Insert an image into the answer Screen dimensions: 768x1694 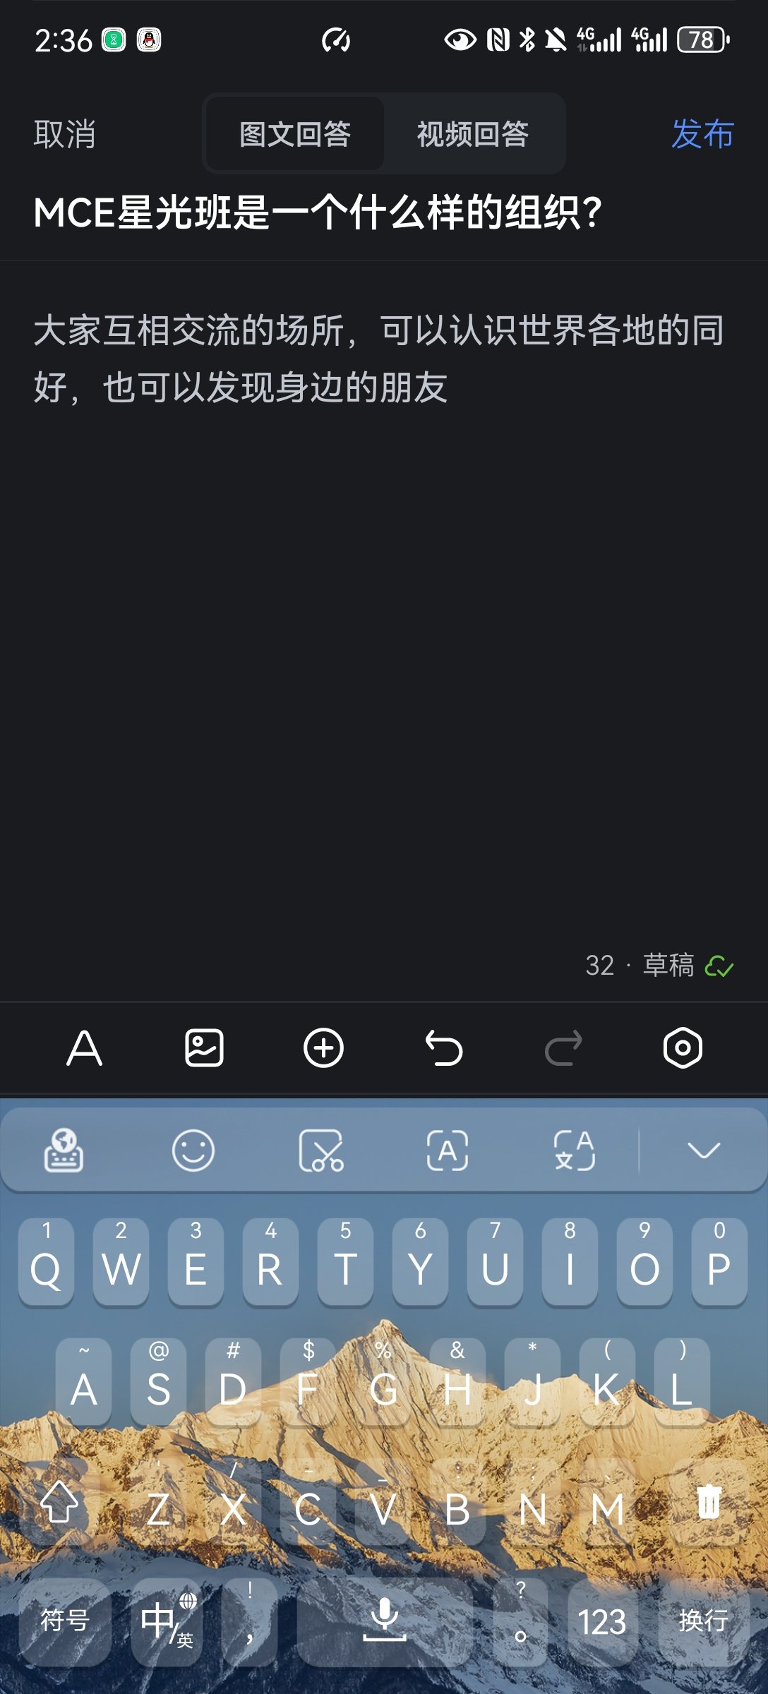(x=204, y=1048)
